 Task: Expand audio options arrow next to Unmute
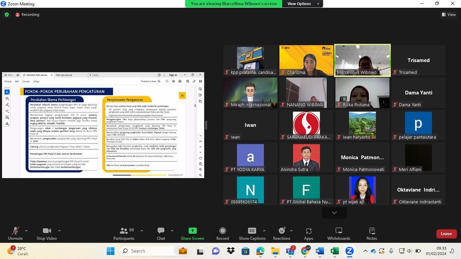[26, 231]
